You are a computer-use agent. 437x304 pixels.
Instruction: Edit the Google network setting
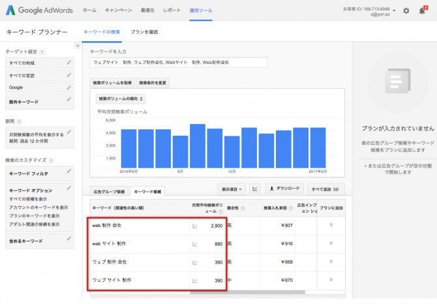click(x=69, y=87)
